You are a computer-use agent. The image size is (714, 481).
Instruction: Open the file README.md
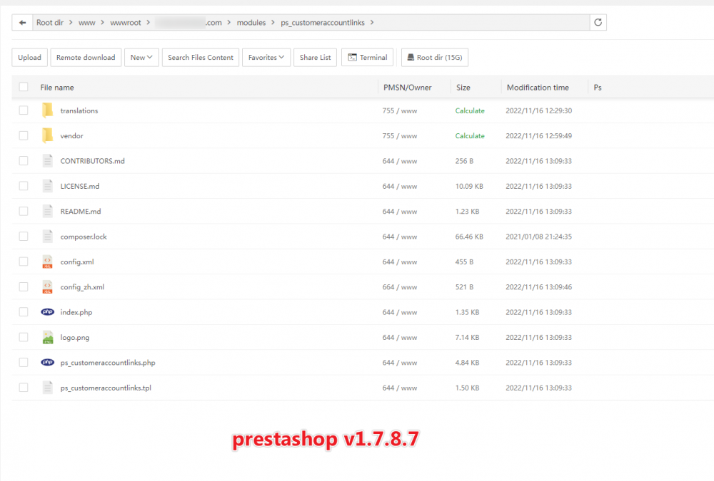click(x=80, y=211)
